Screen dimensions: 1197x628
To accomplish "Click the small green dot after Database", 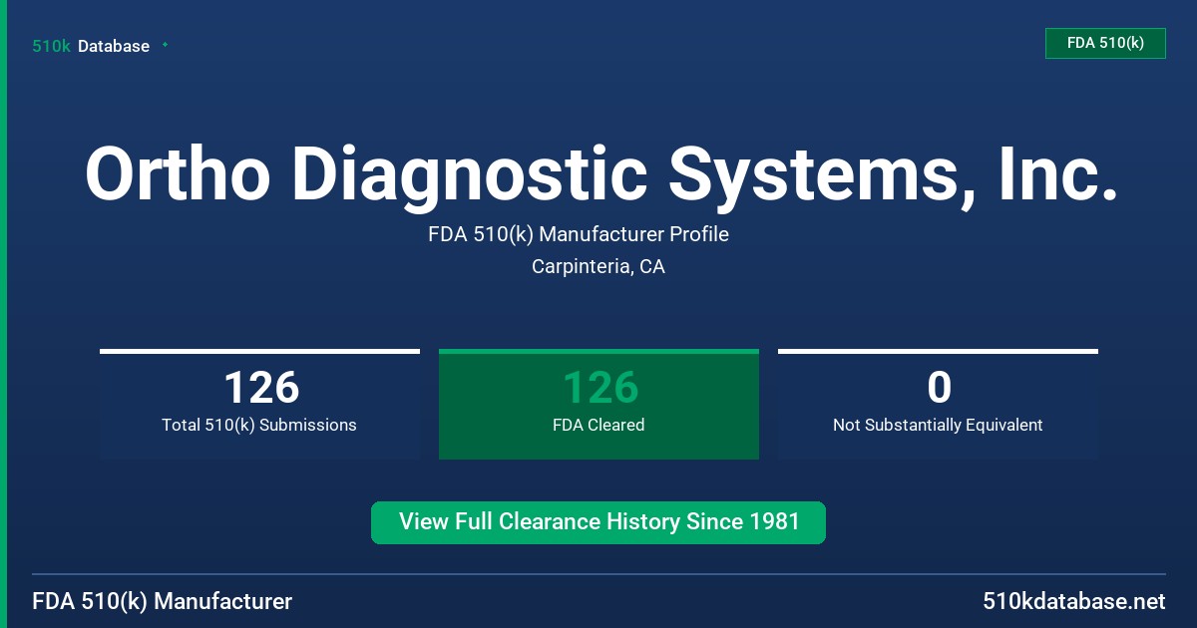I will 165,45.
